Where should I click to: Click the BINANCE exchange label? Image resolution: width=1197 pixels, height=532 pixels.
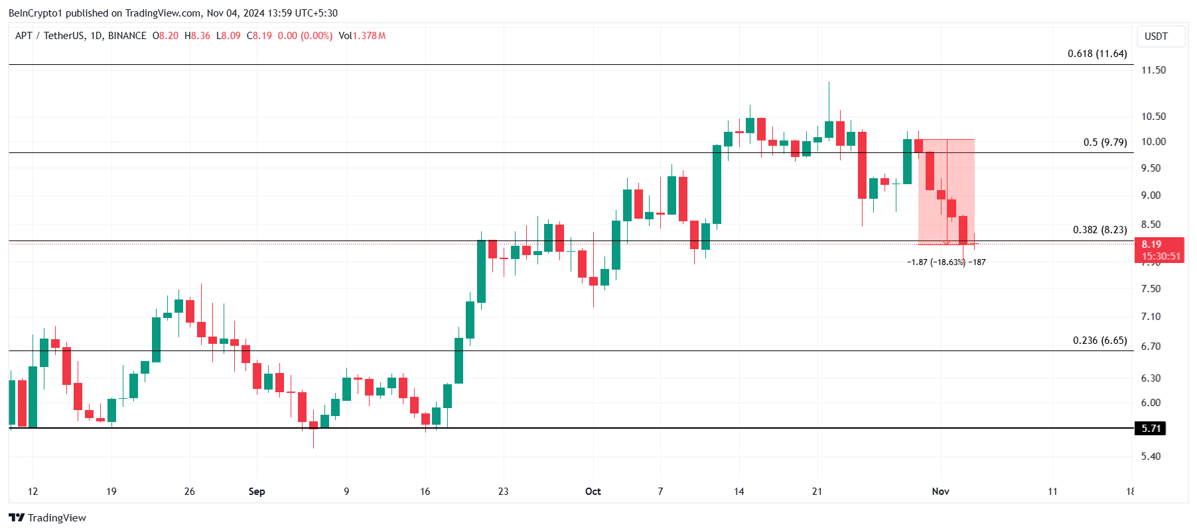(x=127, y=36)
